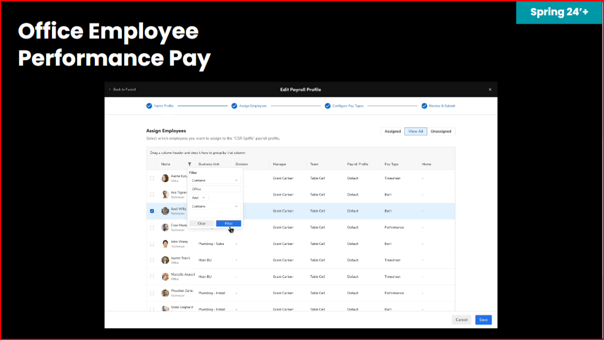Click the filter field containing Office
Screen dimensions: 604x340
tap(215, 189)
